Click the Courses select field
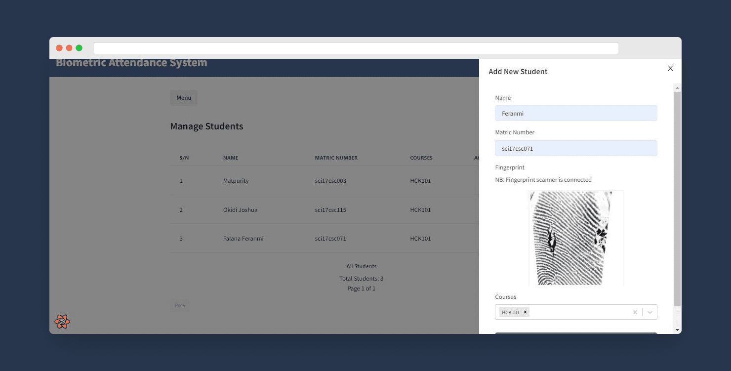The image size is (731, 371). pos(578,312)
